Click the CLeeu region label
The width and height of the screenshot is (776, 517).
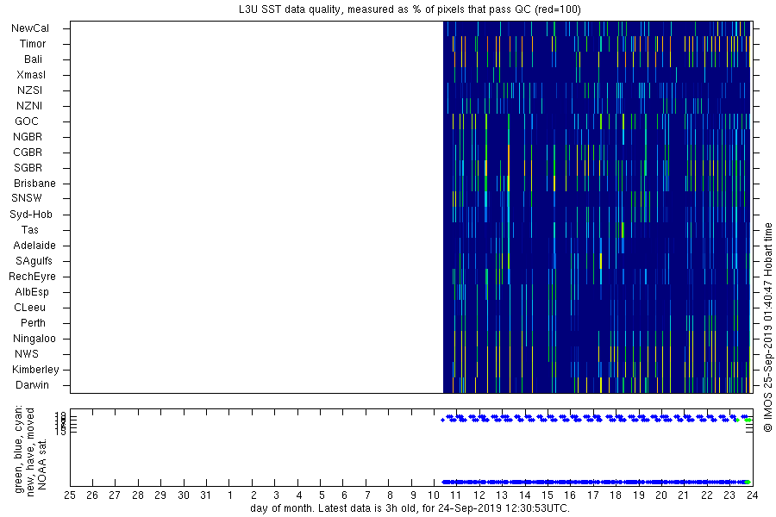click(29, 308)
